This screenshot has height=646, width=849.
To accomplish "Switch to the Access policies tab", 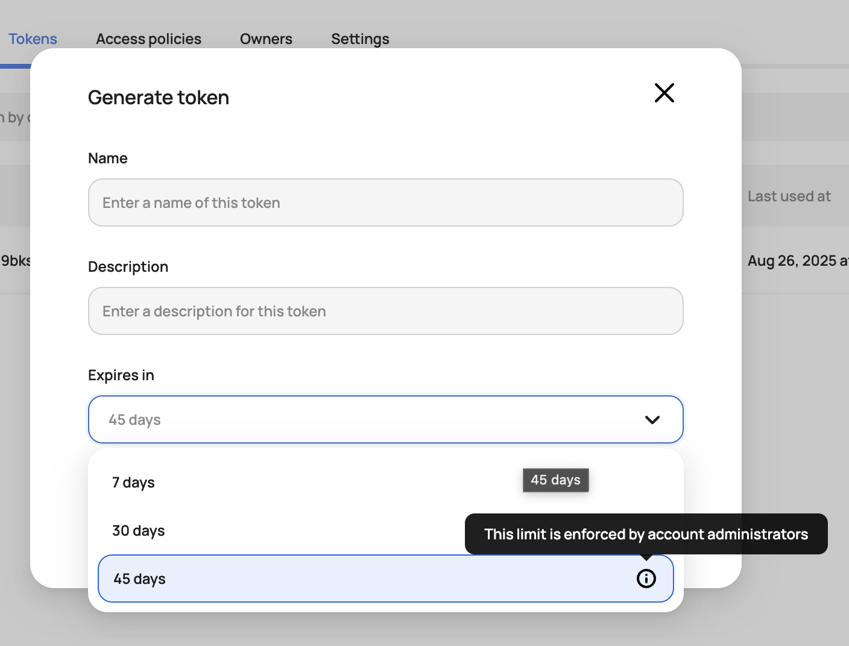I will pyautogui.click(x=148, y=39).
